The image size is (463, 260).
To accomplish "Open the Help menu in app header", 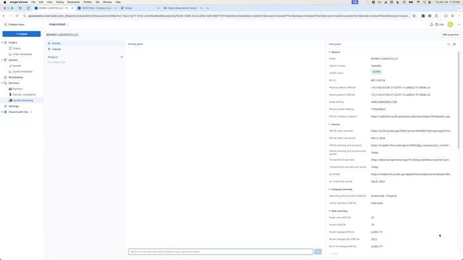I will 439,25.
